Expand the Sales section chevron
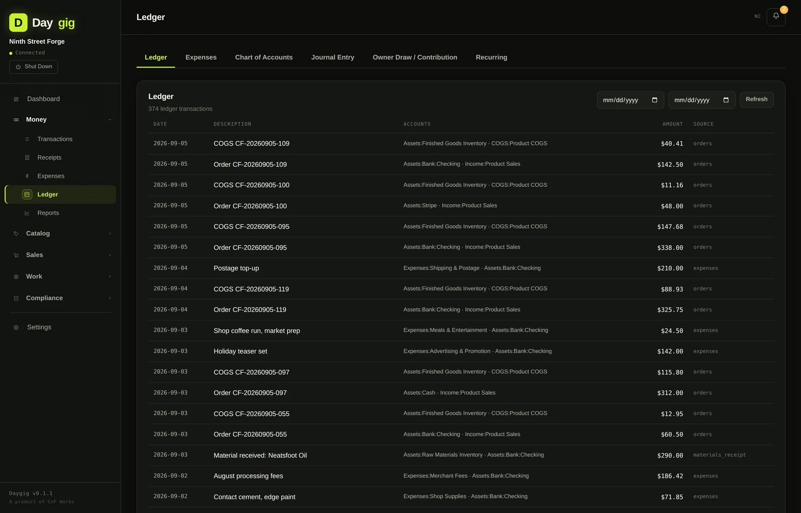Image resolution: width=801 pixels, height=513 pixels. click(110, 255)
